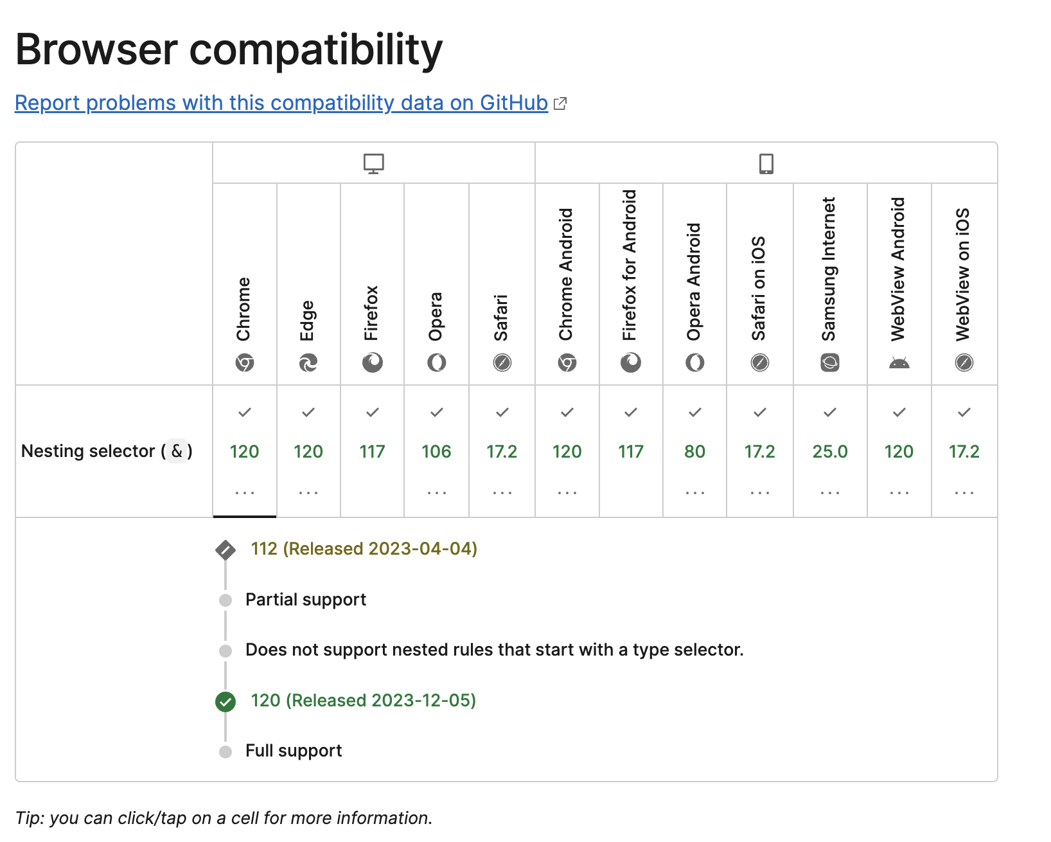
Task: Open the GitHub compatibility report link
Action: [x=281, y=103]
